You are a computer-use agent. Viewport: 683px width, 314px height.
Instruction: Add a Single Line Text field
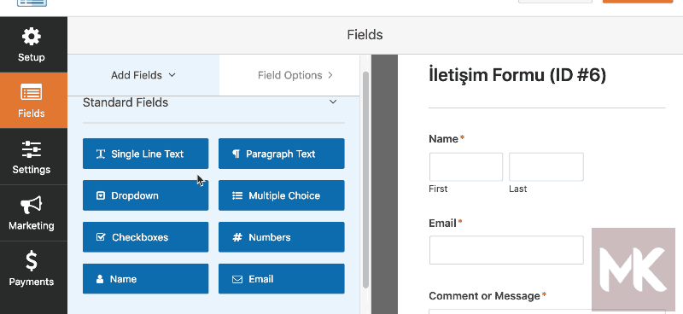(145, 154)
